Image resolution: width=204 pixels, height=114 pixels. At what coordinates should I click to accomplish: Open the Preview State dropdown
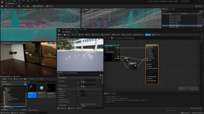[x=127, y=35]
